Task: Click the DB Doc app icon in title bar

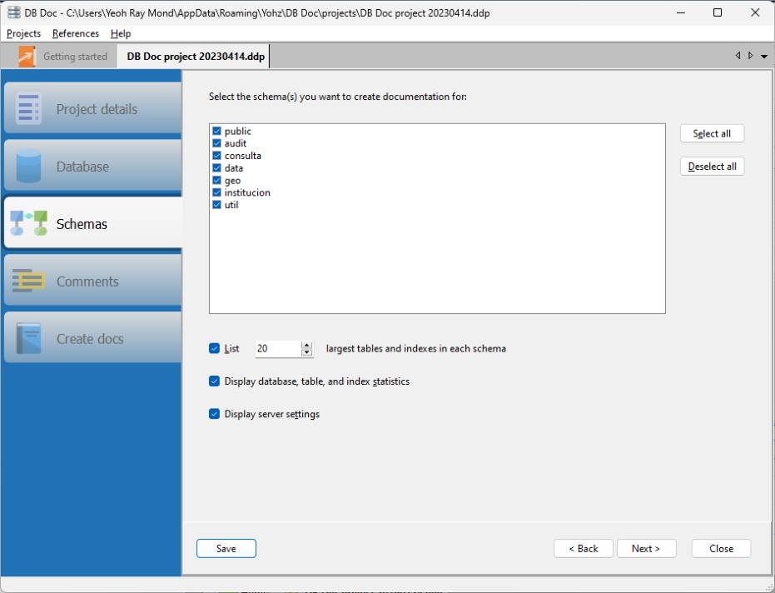Action: click(x=13, y=12)
